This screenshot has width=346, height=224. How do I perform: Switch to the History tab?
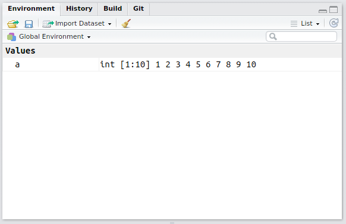79,8
